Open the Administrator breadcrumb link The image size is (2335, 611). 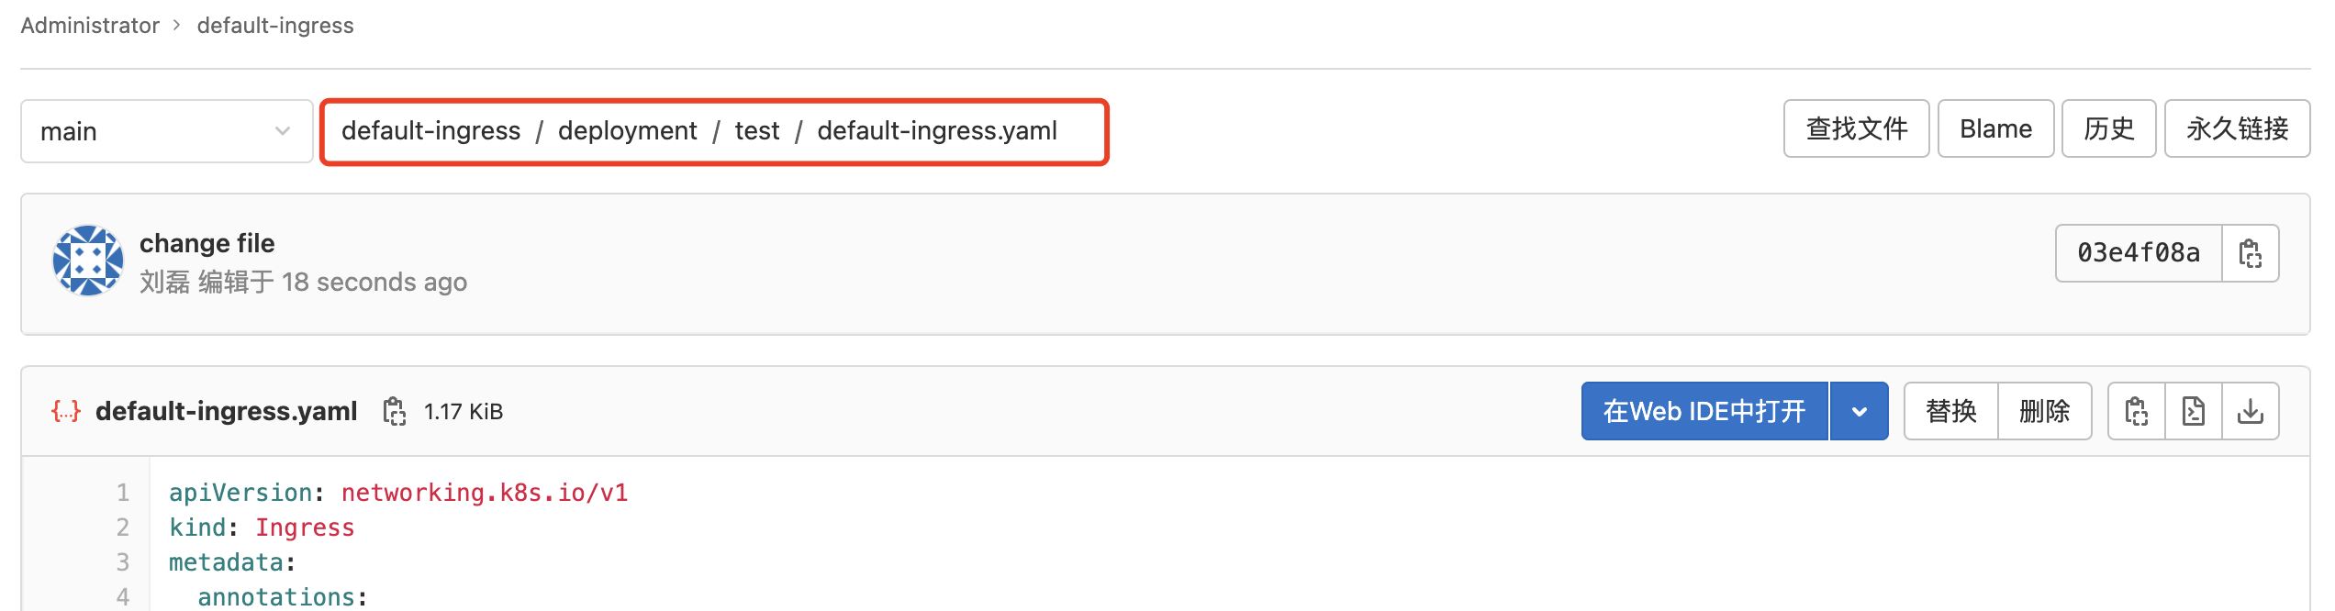(90, 26)
